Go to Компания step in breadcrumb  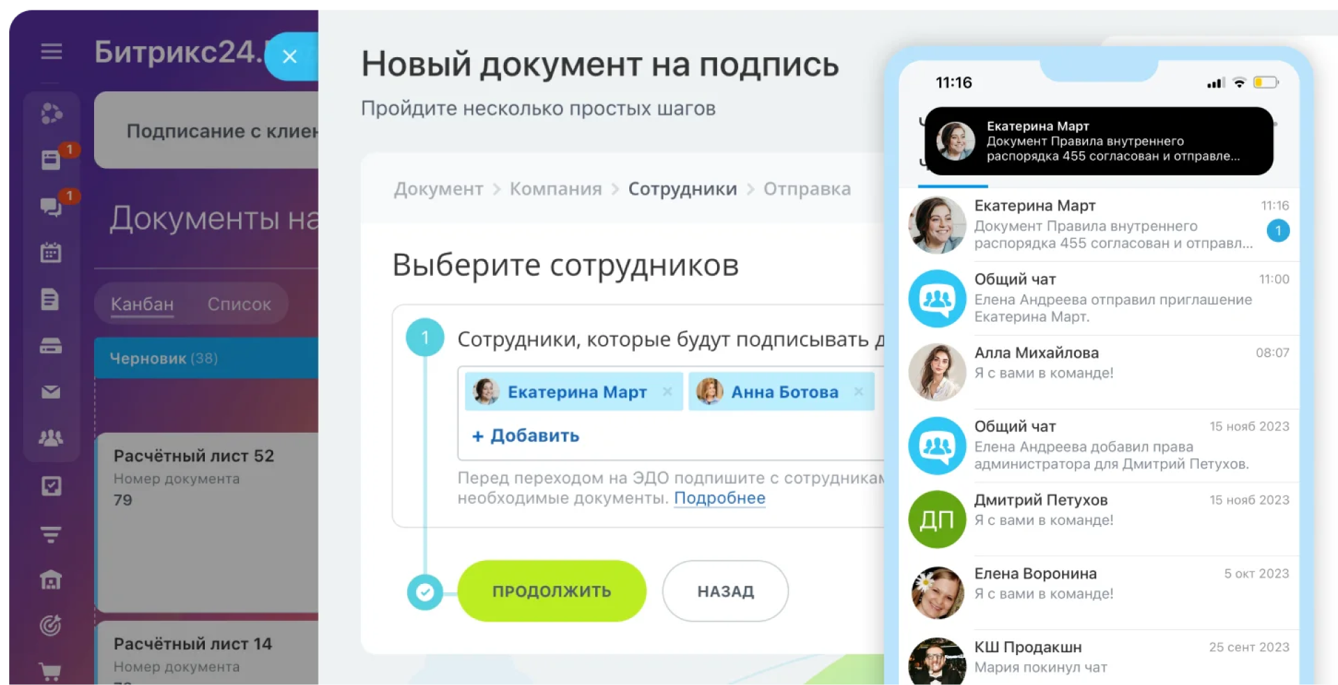[x=555, y=189]
